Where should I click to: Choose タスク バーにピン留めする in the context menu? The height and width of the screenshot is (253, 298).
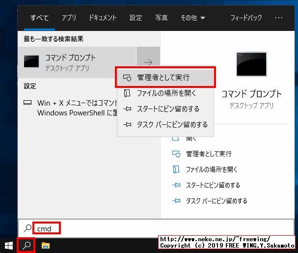coord(165,125)
